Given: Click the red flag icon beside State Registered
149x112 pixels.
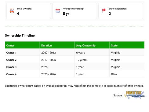Looking at the screenshot, I should [x=104, y=11].
